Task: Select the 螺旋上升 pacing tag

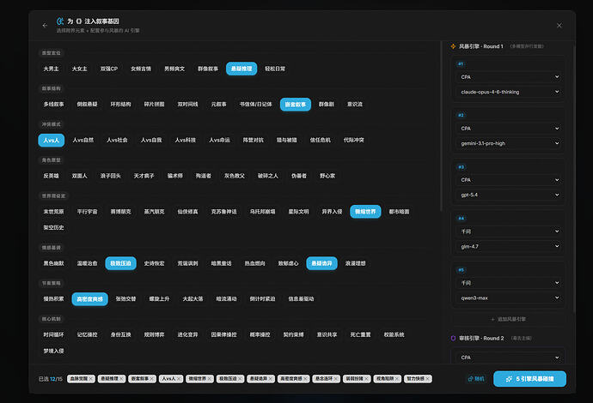Action: pyautogui.click(x=159, y=299)
